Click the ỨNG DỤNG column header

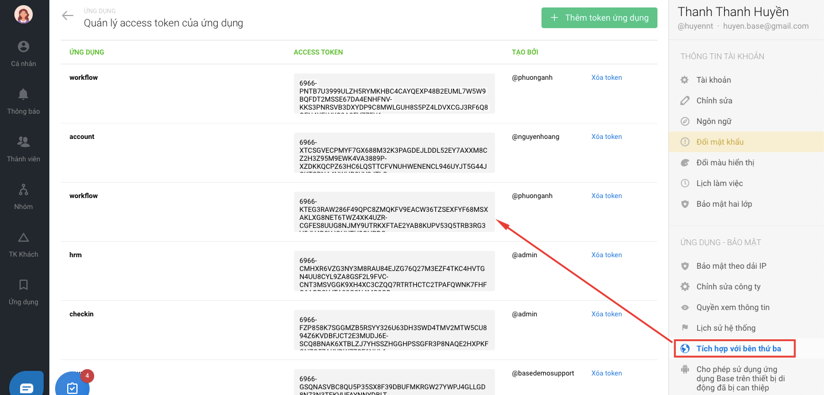87,52
